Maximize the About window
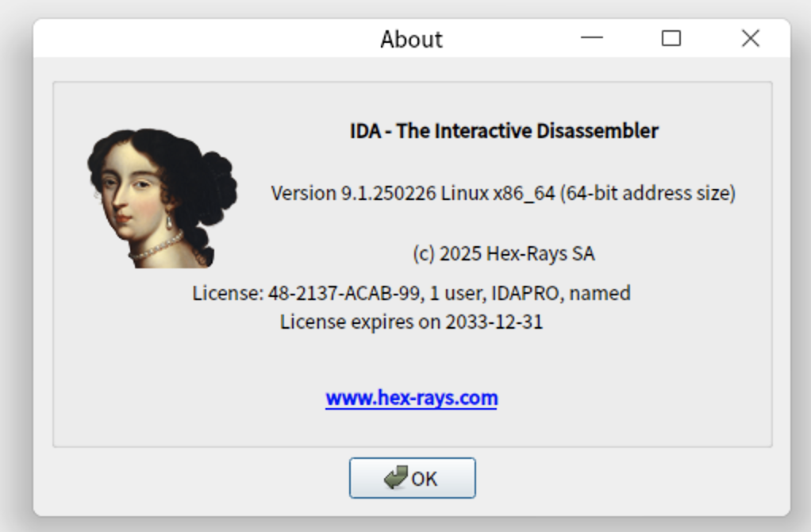This screenshot has height=532, width=811. (671, 38)
